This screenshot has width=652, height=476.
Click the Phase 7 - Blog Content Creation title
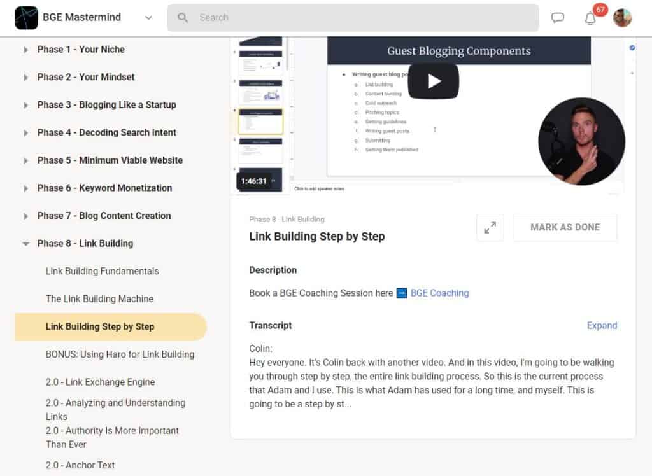(x=104, y=216)
